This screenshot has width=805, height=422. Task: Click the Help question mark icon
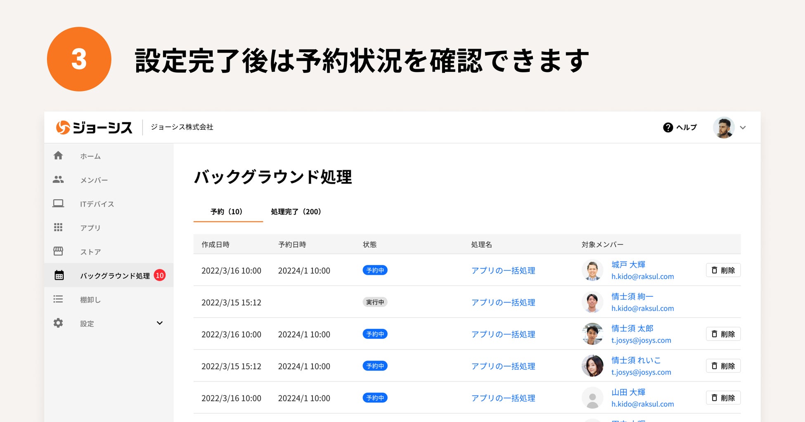click(x=668, y=128)
